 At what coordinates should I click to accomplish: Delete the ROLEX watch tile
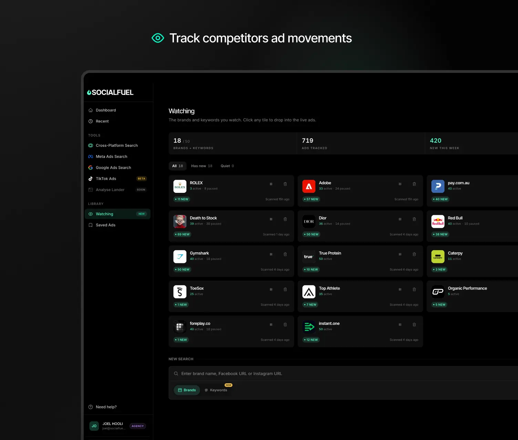pyautogui.click(x=285, y=184)
